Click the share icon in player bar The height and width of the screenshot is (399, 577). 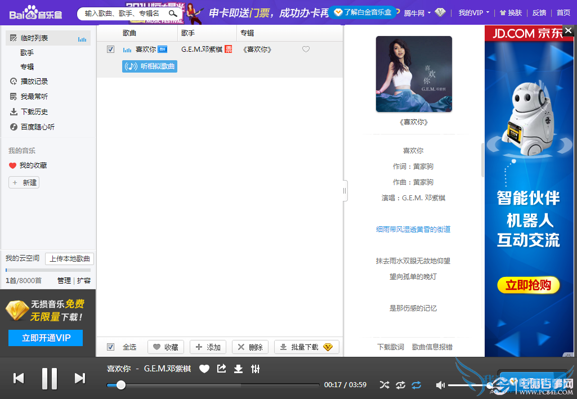coord(222,369)
